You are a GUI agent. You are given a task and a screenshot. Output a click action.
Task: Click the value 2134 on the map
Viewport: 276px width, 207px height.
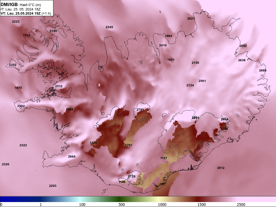pyautogui.click(x=190, y=85)
